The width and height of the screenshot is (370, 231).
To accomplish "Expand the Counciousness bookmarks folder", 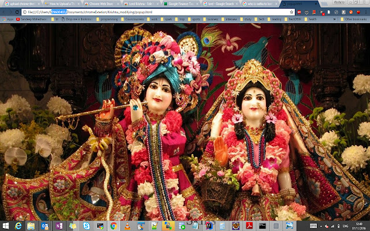I will (132, 19).
